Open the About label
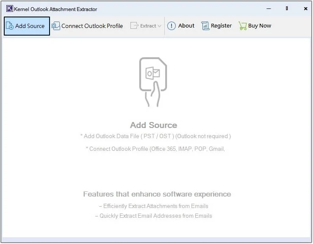The image size is (313, 244). (186, 25)
